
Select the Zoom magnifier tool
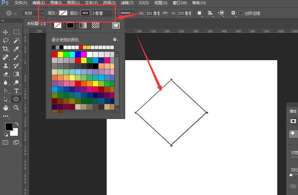coord(16,108)
